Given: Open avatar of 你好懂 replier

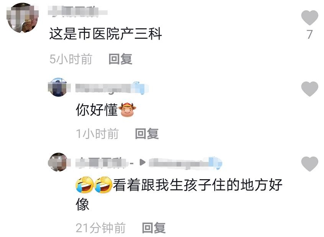Looking at the screenshot, I should pos(58,87).
